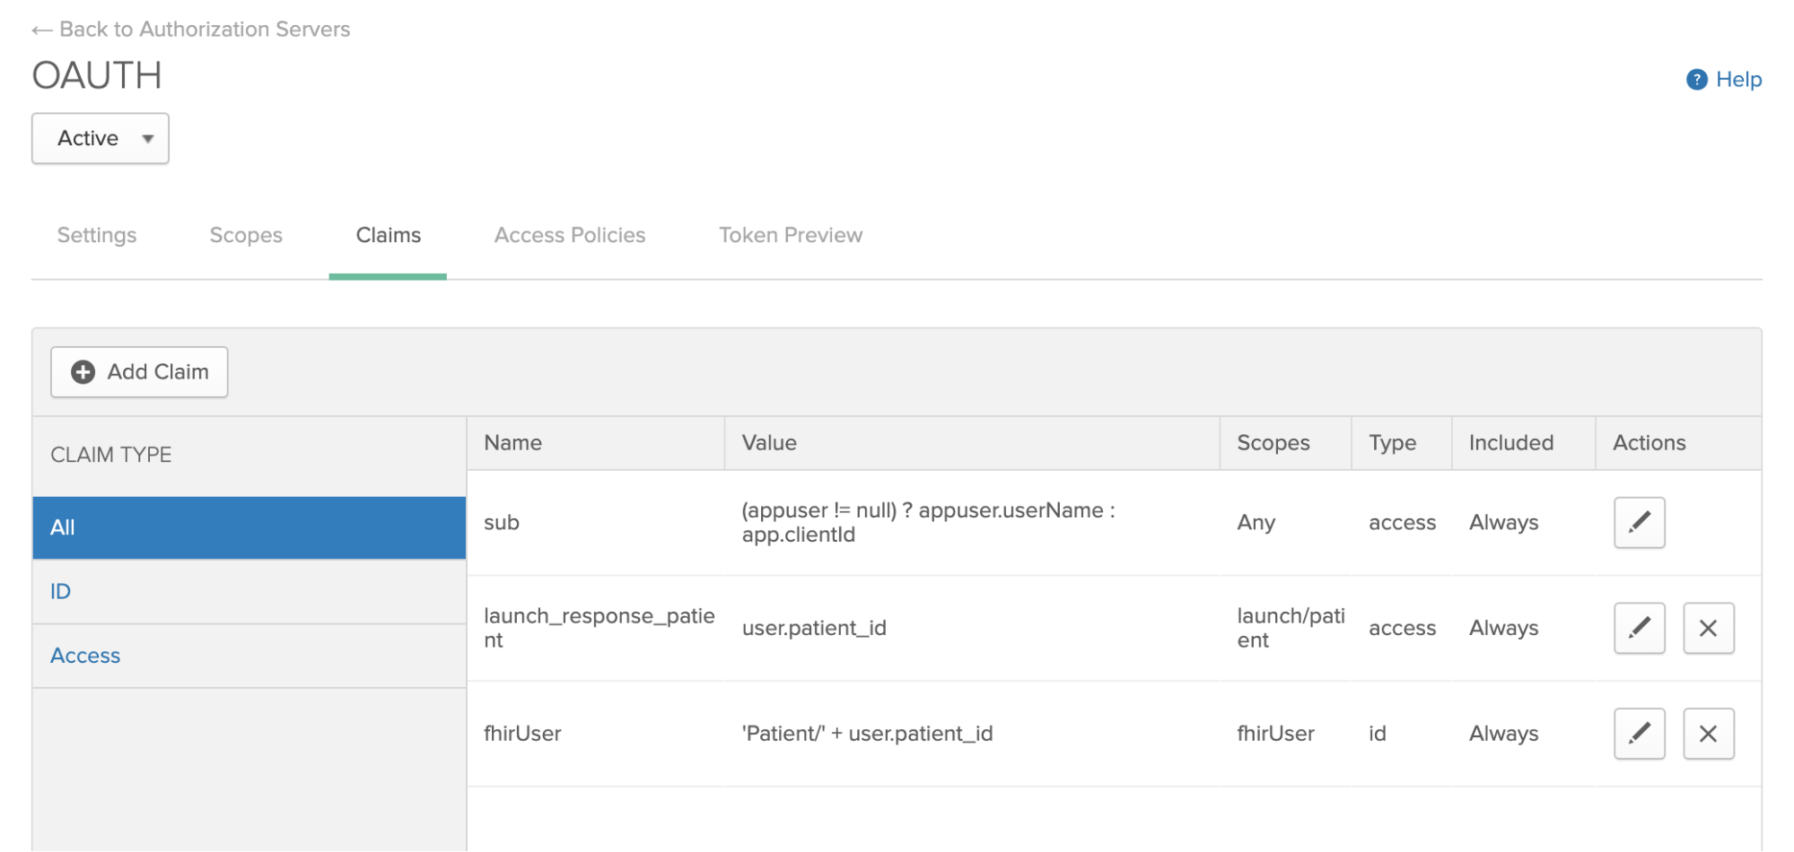Filter claims by ID type
Image resolution: width=1794 pixels, height=852 pixels.
click(x=59, y=591)
